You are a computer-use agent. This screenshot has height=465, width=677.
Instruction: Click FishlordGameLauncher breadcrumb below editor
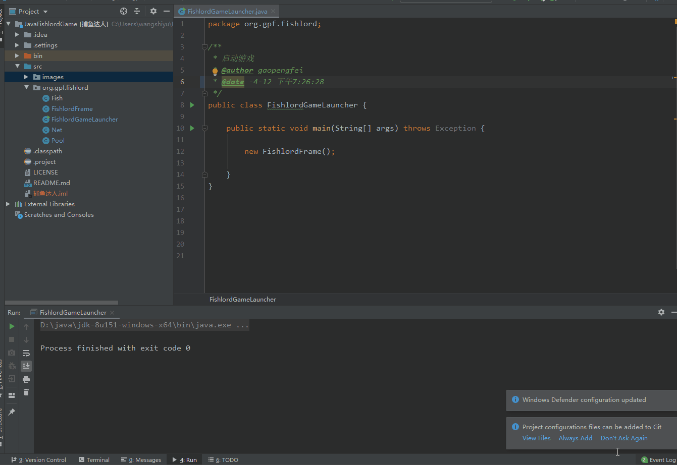click(243, 299)
